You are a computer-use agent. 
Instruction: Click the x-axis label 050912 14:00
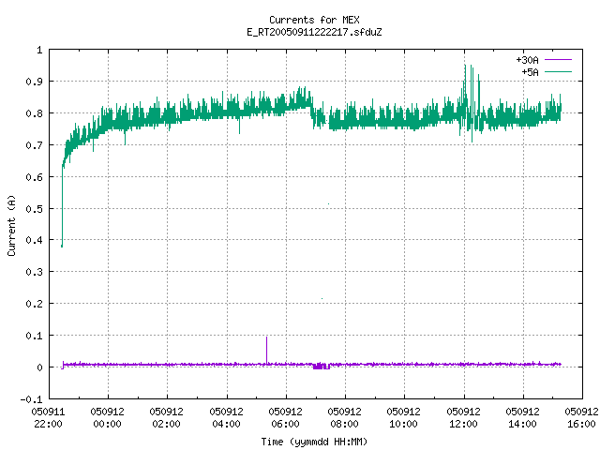pos(523,418)
